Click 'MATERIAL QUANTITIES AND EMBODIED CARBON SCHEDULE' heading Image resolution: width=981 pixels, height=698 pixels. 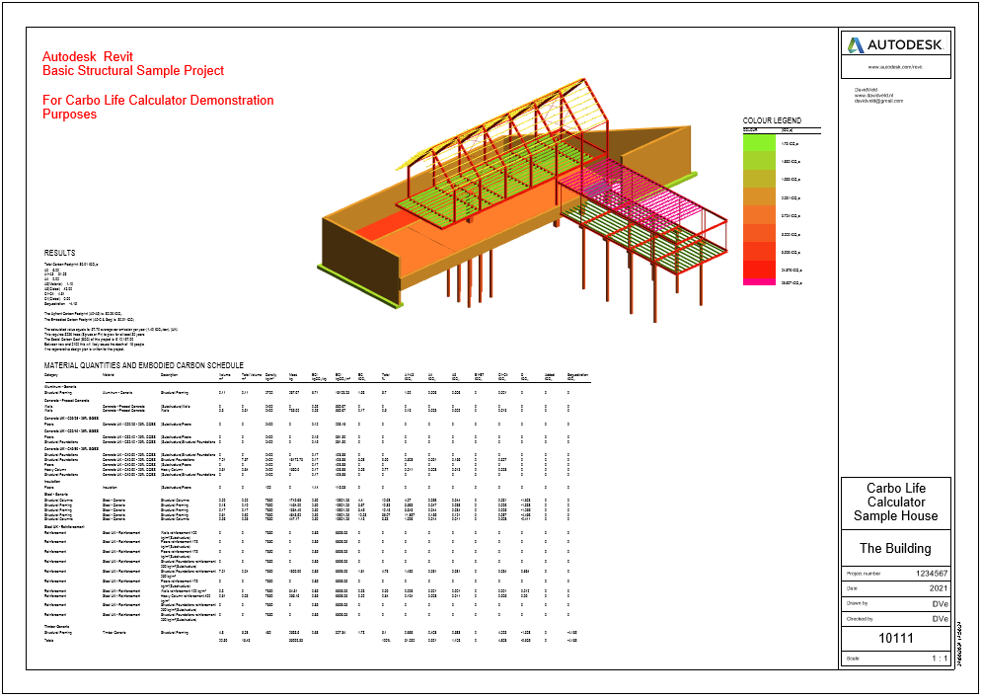tap(144, 365)
